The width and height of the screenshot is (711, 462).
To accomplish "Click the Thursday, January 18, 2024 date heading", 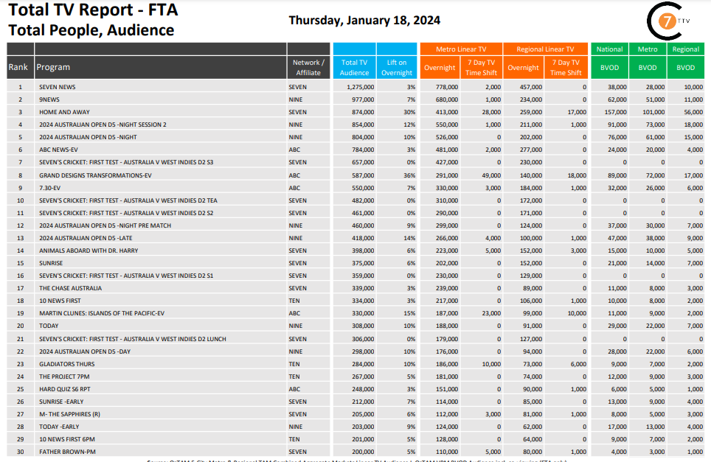I will [x=364, y=21].
